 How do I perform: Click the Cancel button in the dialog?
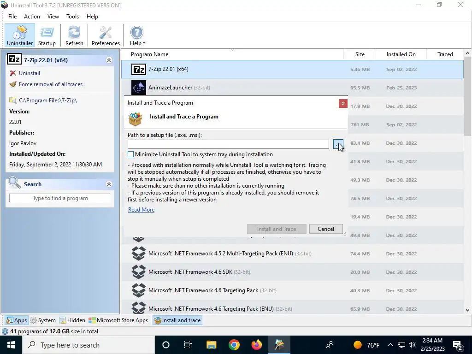tap(326, 229)
